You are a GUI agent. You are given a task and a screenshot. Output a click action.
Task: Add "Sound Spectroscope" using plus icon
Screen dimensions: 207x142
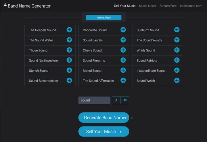coord(69,80)
